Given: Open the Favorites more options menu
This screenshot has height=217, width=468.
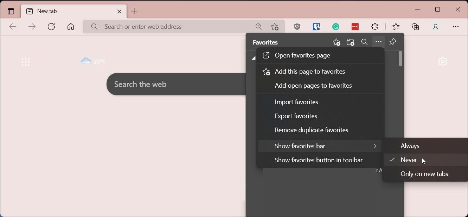Looking at the screenshot, I should pyautogui.click(x=379, y=42).
